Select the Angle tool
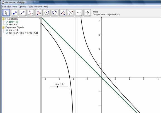Screen dimensions: 161x113 tap(63, 13)
